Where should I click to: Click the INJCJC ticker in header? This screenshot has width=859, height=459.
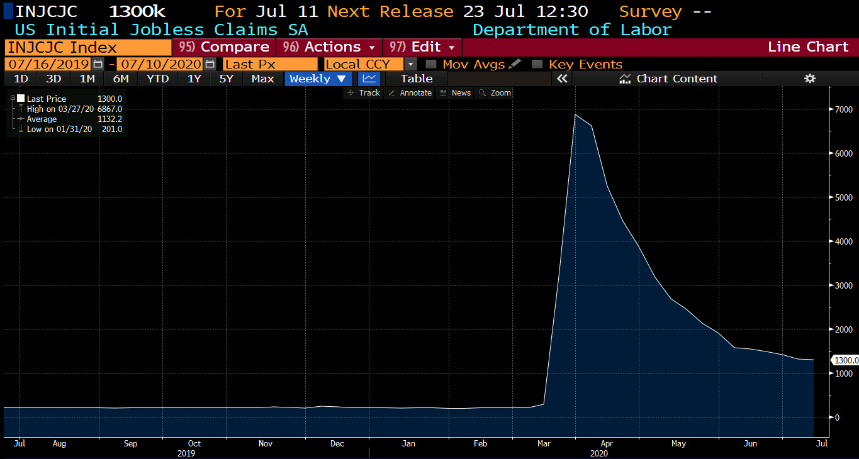click(x=47, y=11)
